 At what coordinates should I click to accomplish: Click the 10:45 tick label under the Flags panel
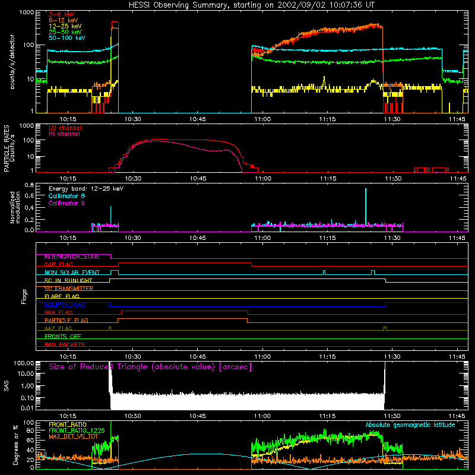(198, 357)
